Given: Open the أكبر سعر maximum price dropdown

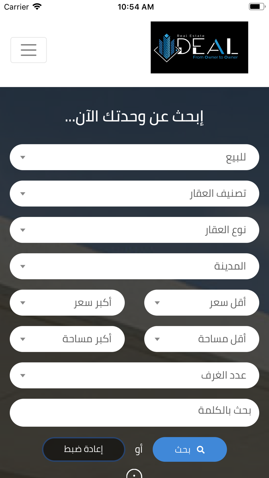Looking at the screenshot, I should pos(67,303).
